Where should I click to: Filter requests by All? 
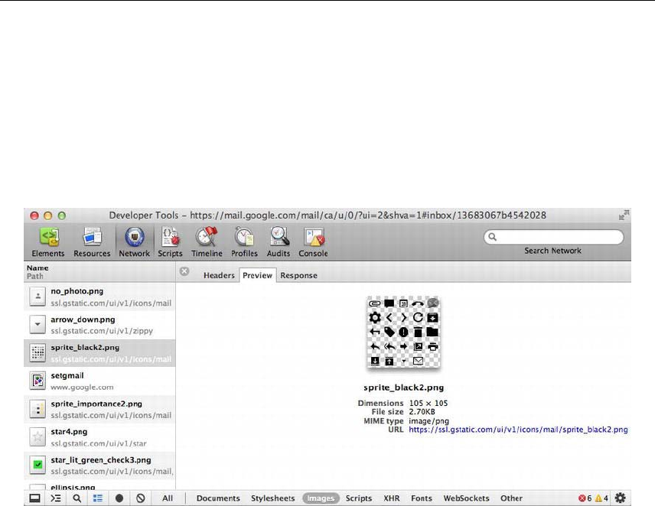[168, 498]
